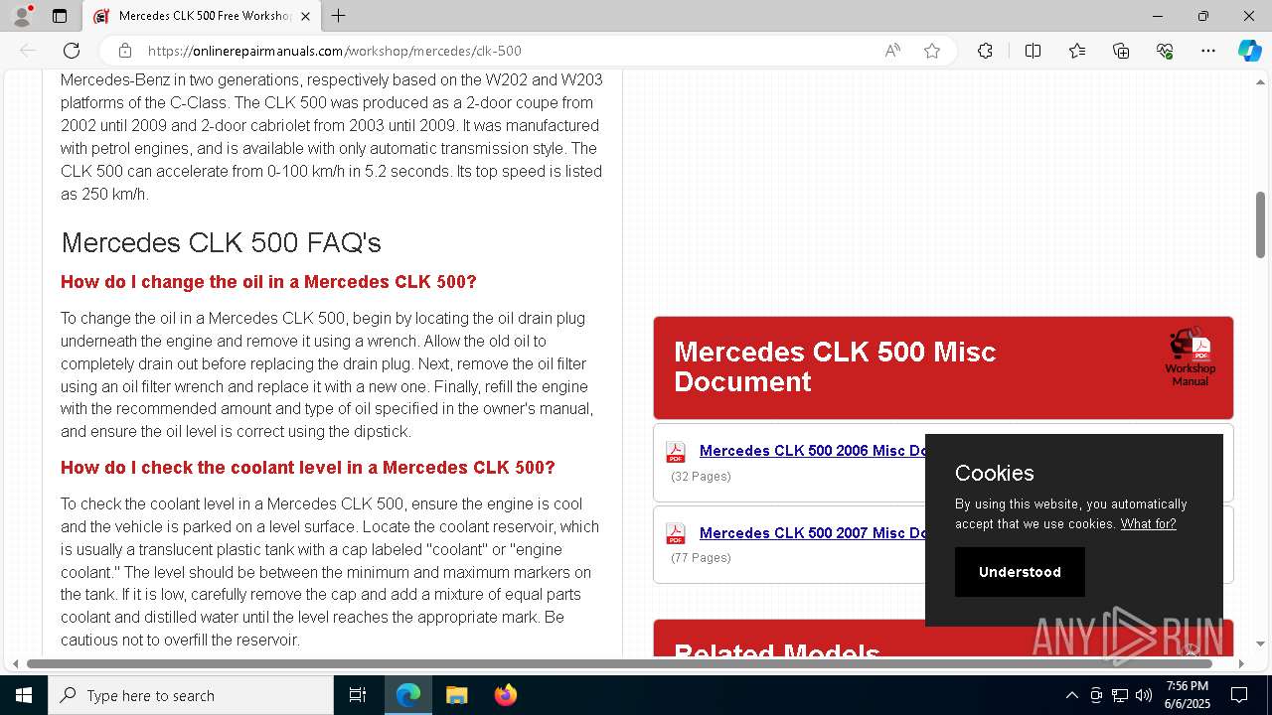Close the Mercedes CLK 500 tab

pyautogui.click(x=305, y=16)
